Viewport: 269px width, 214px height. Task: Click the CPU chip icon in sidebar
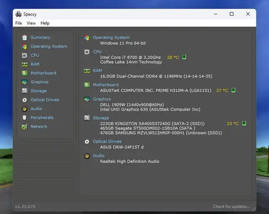[24, 55]
